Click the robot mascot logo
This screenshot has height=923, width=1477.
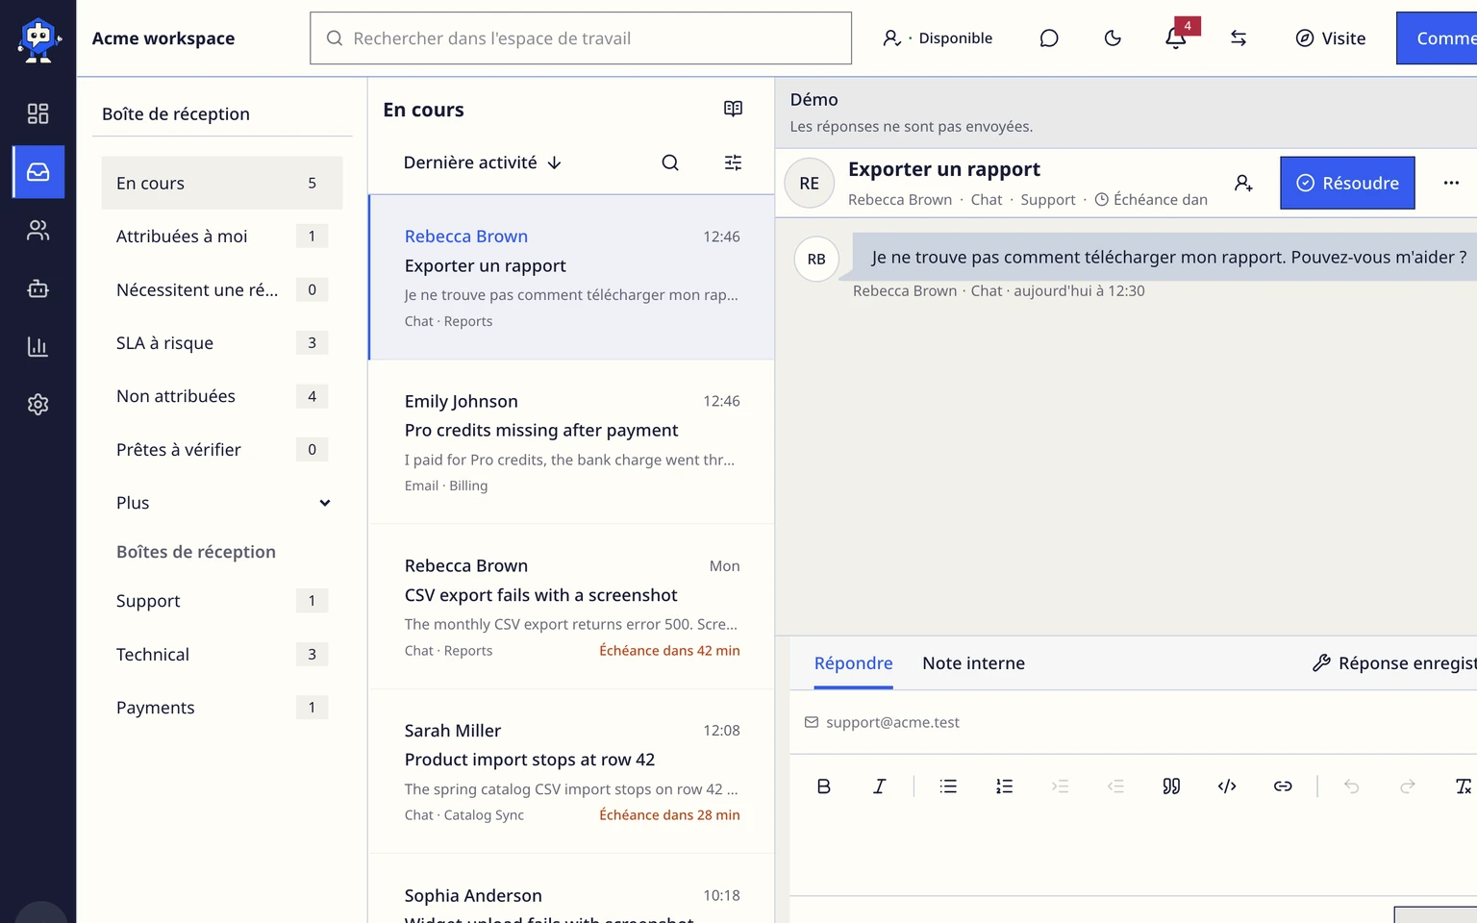[x=38, y=39]
